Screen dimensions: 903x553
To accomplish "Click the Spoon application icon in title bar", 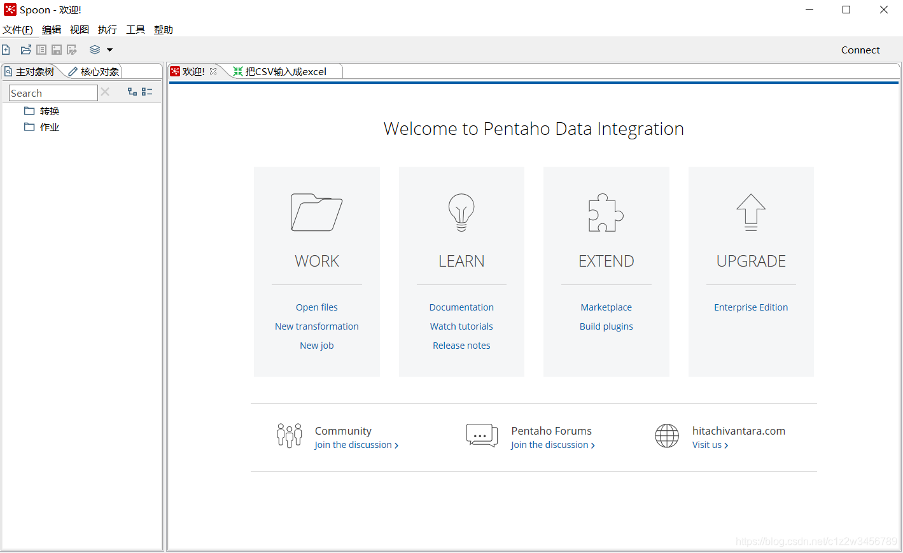I will point(10,10).
